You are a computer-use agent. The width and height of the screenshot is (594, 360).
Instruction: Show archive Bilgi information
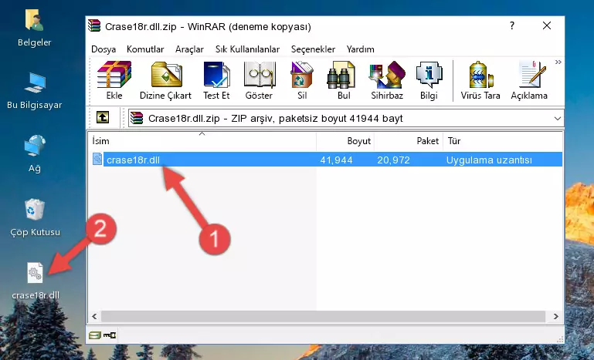[429, 80]
